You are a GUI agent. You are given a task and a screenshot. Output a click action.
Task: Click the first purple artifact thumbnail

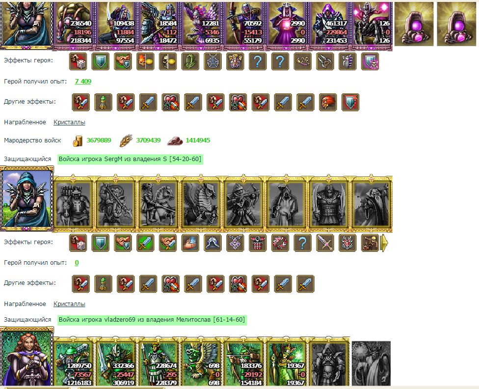(414, 24)
